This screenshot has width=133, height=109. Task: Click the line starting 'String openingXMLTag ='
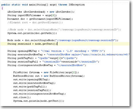(56, 51)
